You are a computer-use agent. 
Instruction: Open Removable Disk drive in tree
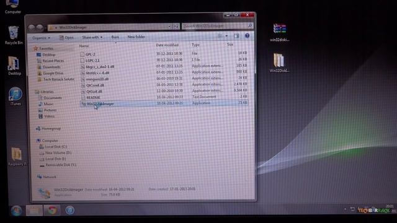58,165
